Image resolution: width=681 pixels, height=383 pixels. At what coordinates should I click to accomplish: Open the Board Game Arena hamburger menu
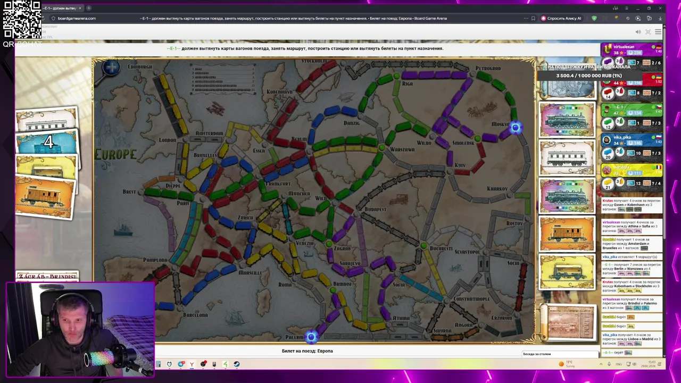point(658,32)
